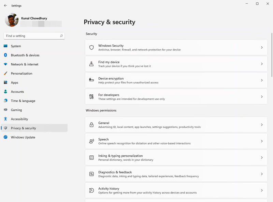Click the Bluetooth icon in sidebar
This screenshot has height=202, width=273.
click(5, 55)
